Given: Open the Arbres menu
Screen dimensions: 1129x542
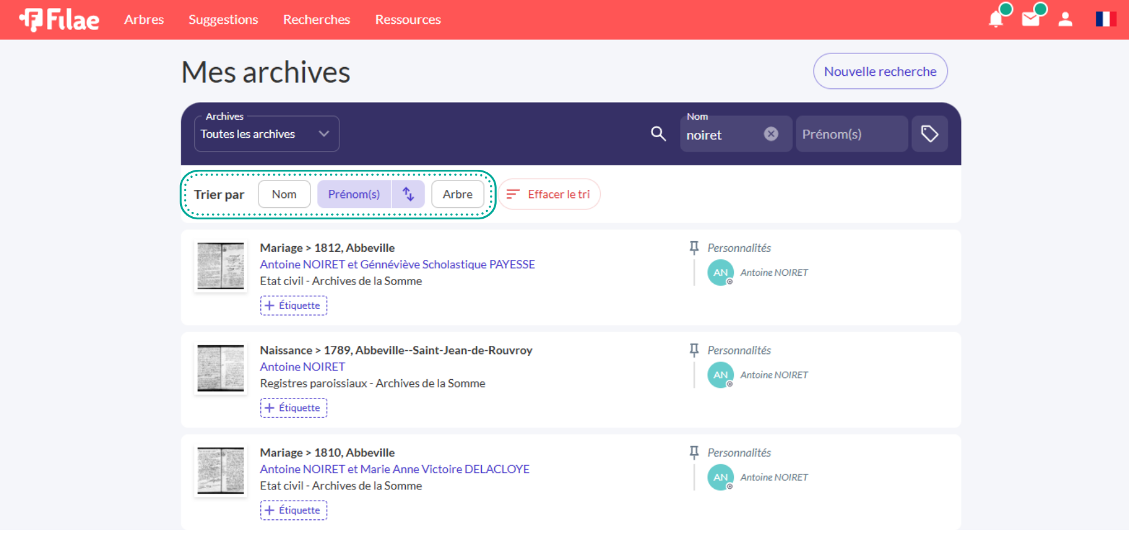Looking at the screenshot, I should click(x=144, y=20).
